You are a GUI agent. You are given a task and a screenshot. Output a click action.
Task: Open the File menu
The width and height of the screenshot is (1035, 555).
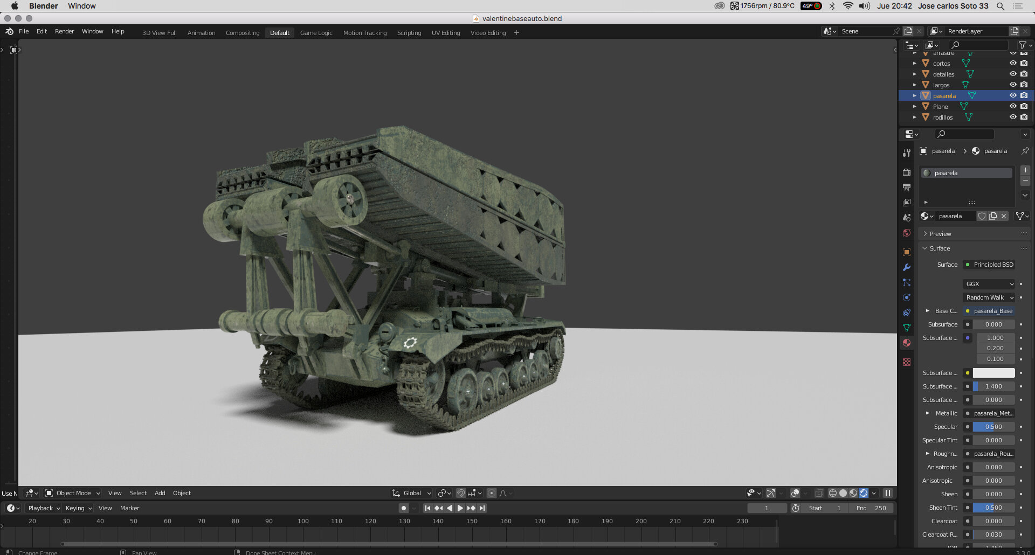24,31
